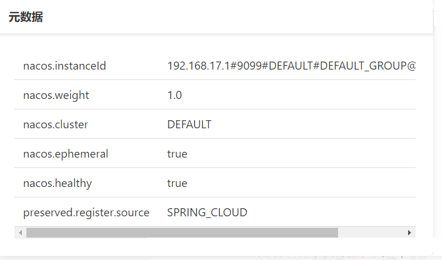Click the 1.0 weight value

point(175,95)
